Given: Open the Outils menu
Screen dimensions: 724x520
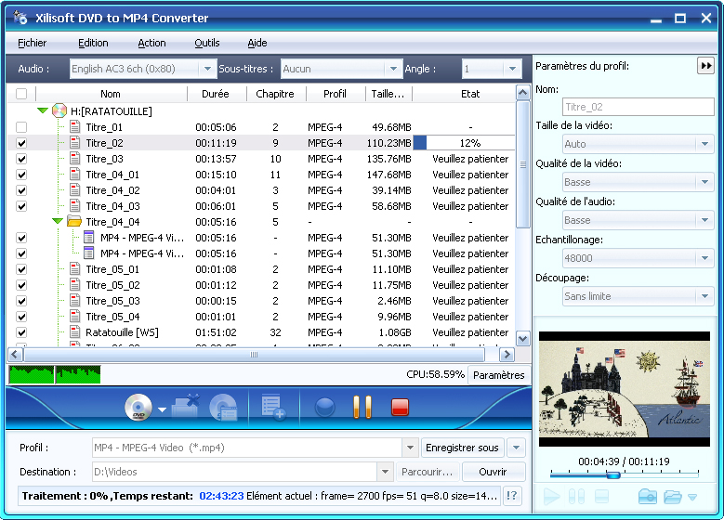Looking at the screenshot, I should click(x=207, y=43).
